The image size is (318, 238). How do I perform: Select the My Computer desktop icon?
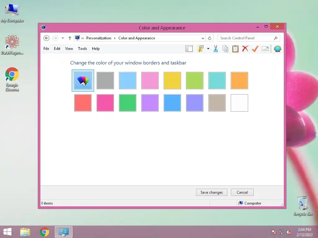12,13
